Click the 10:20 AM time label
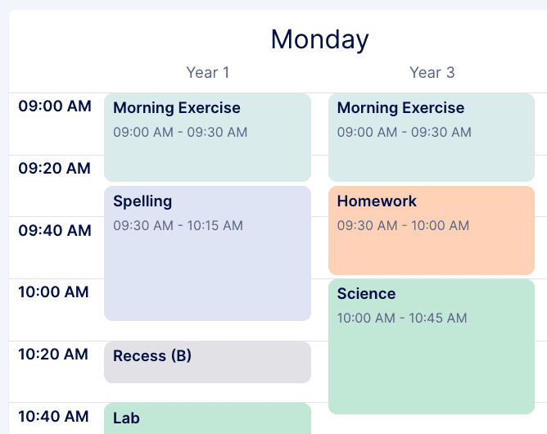 55,355
